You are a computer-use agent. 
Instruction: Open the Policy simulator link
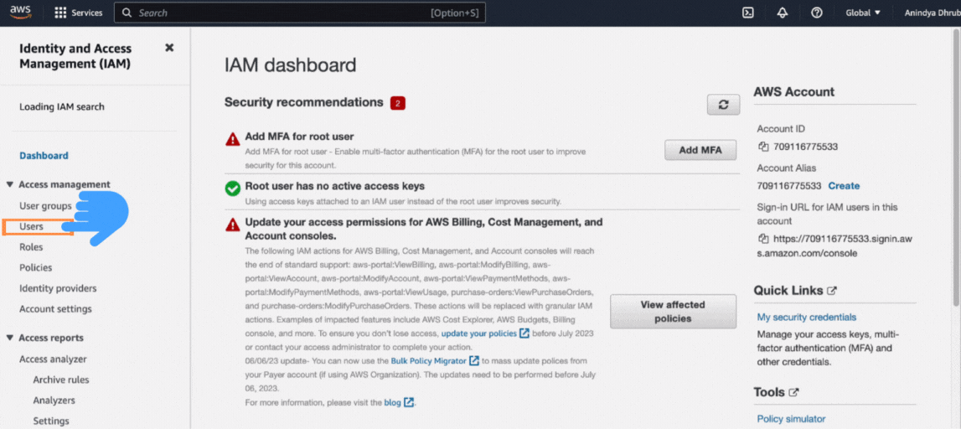click(x=791, y=419)
